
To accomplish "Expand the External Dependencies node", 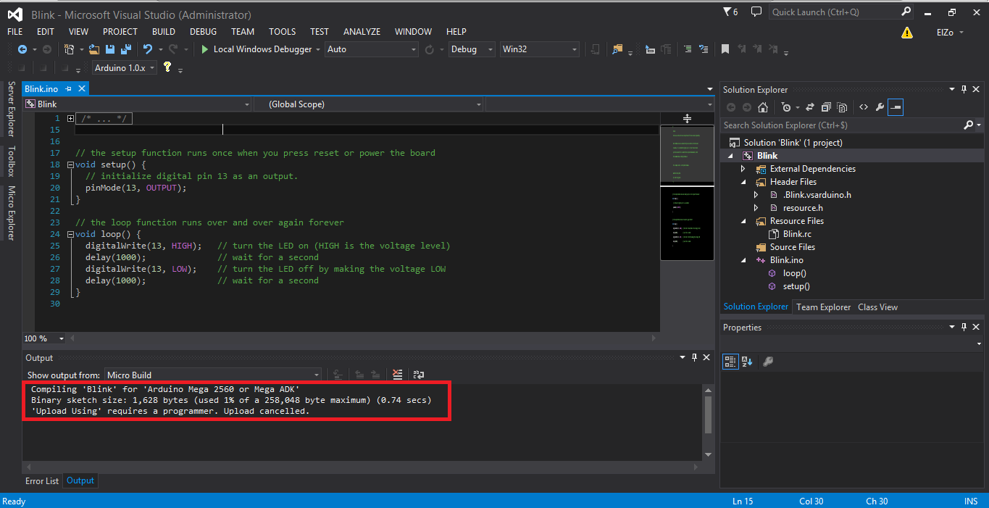I will [x=743, y=169].
